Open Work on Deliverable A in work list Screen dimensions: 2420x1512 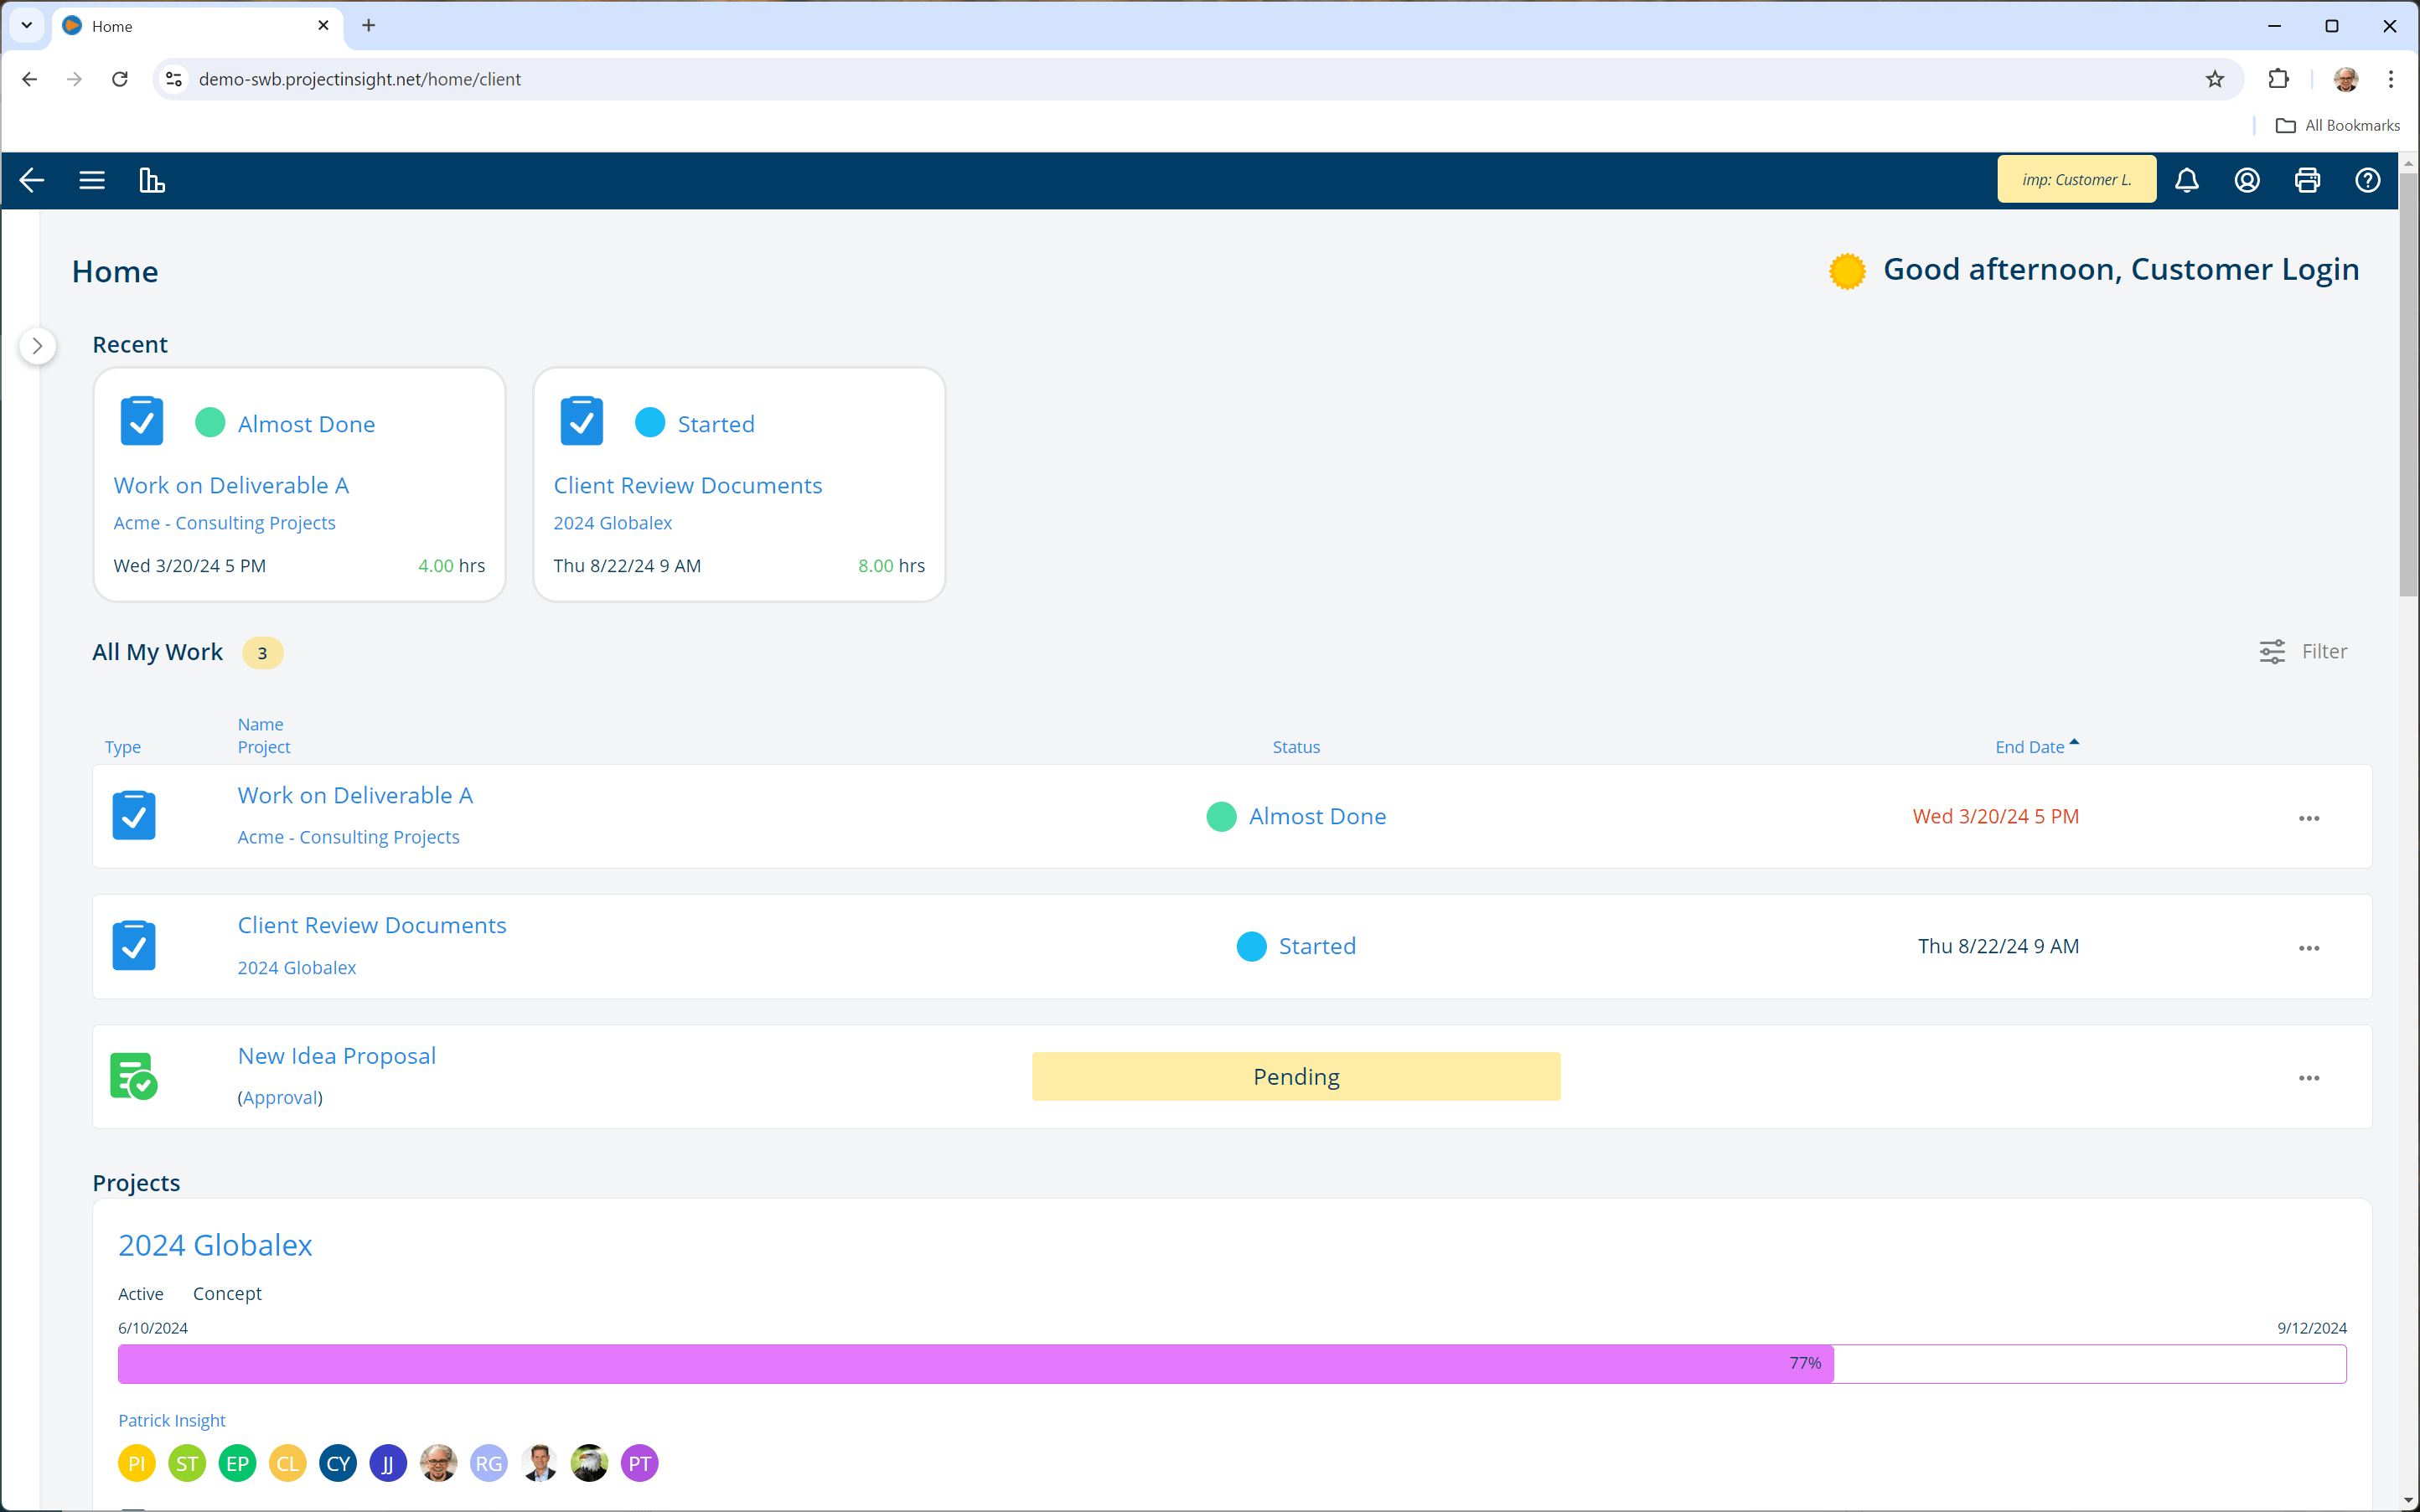(x=355, y=795)
